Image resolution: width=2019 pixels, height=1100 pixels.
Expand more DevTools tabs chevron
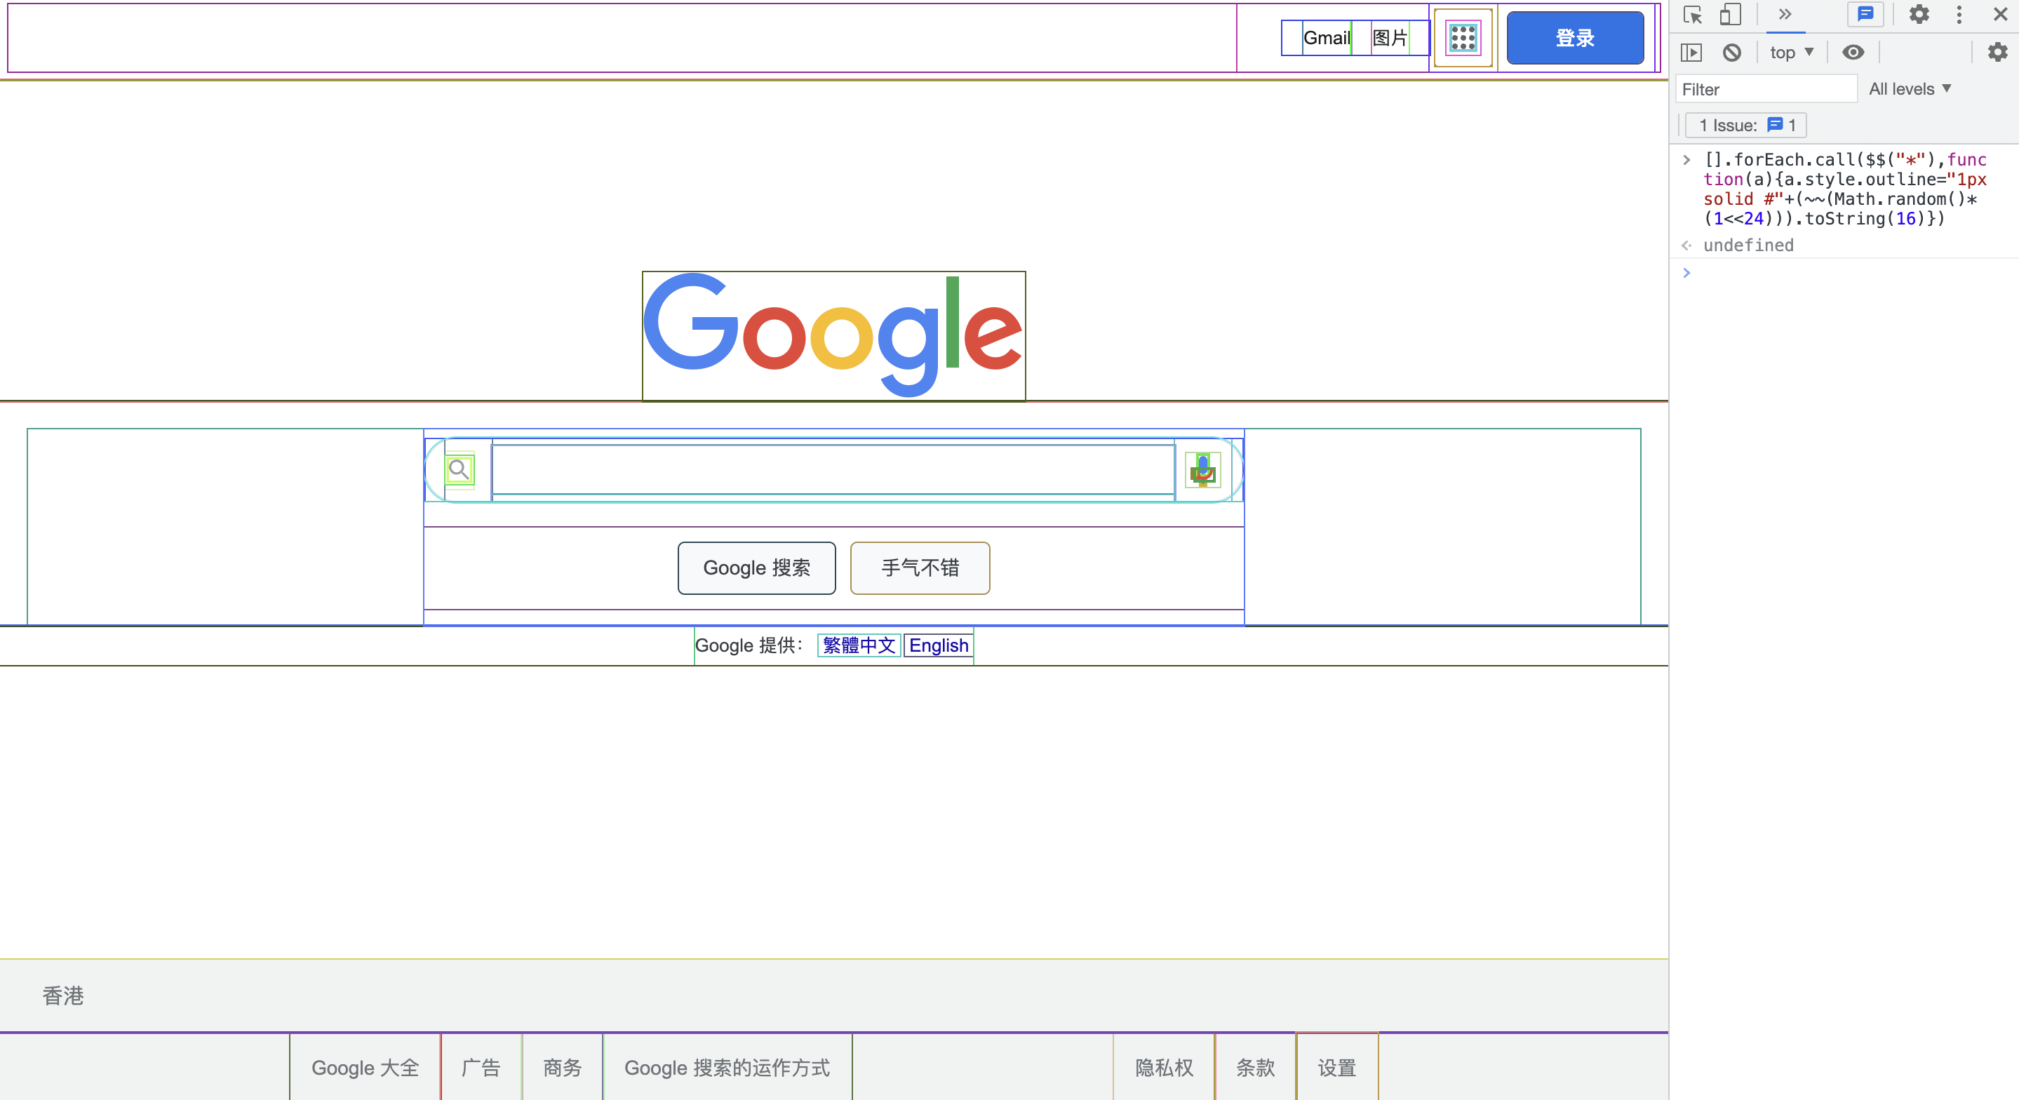click(x=1785, y=15)
